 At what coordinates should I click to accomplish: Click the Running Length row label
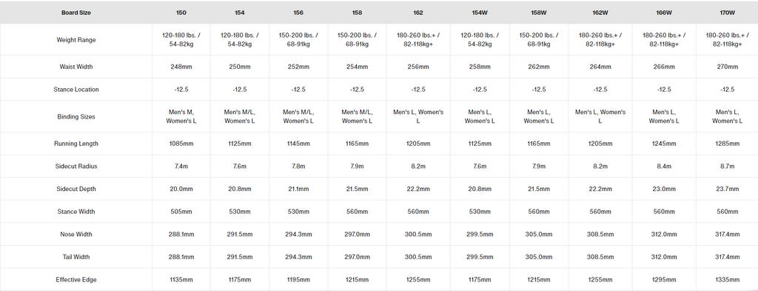[x=76, y=144]
